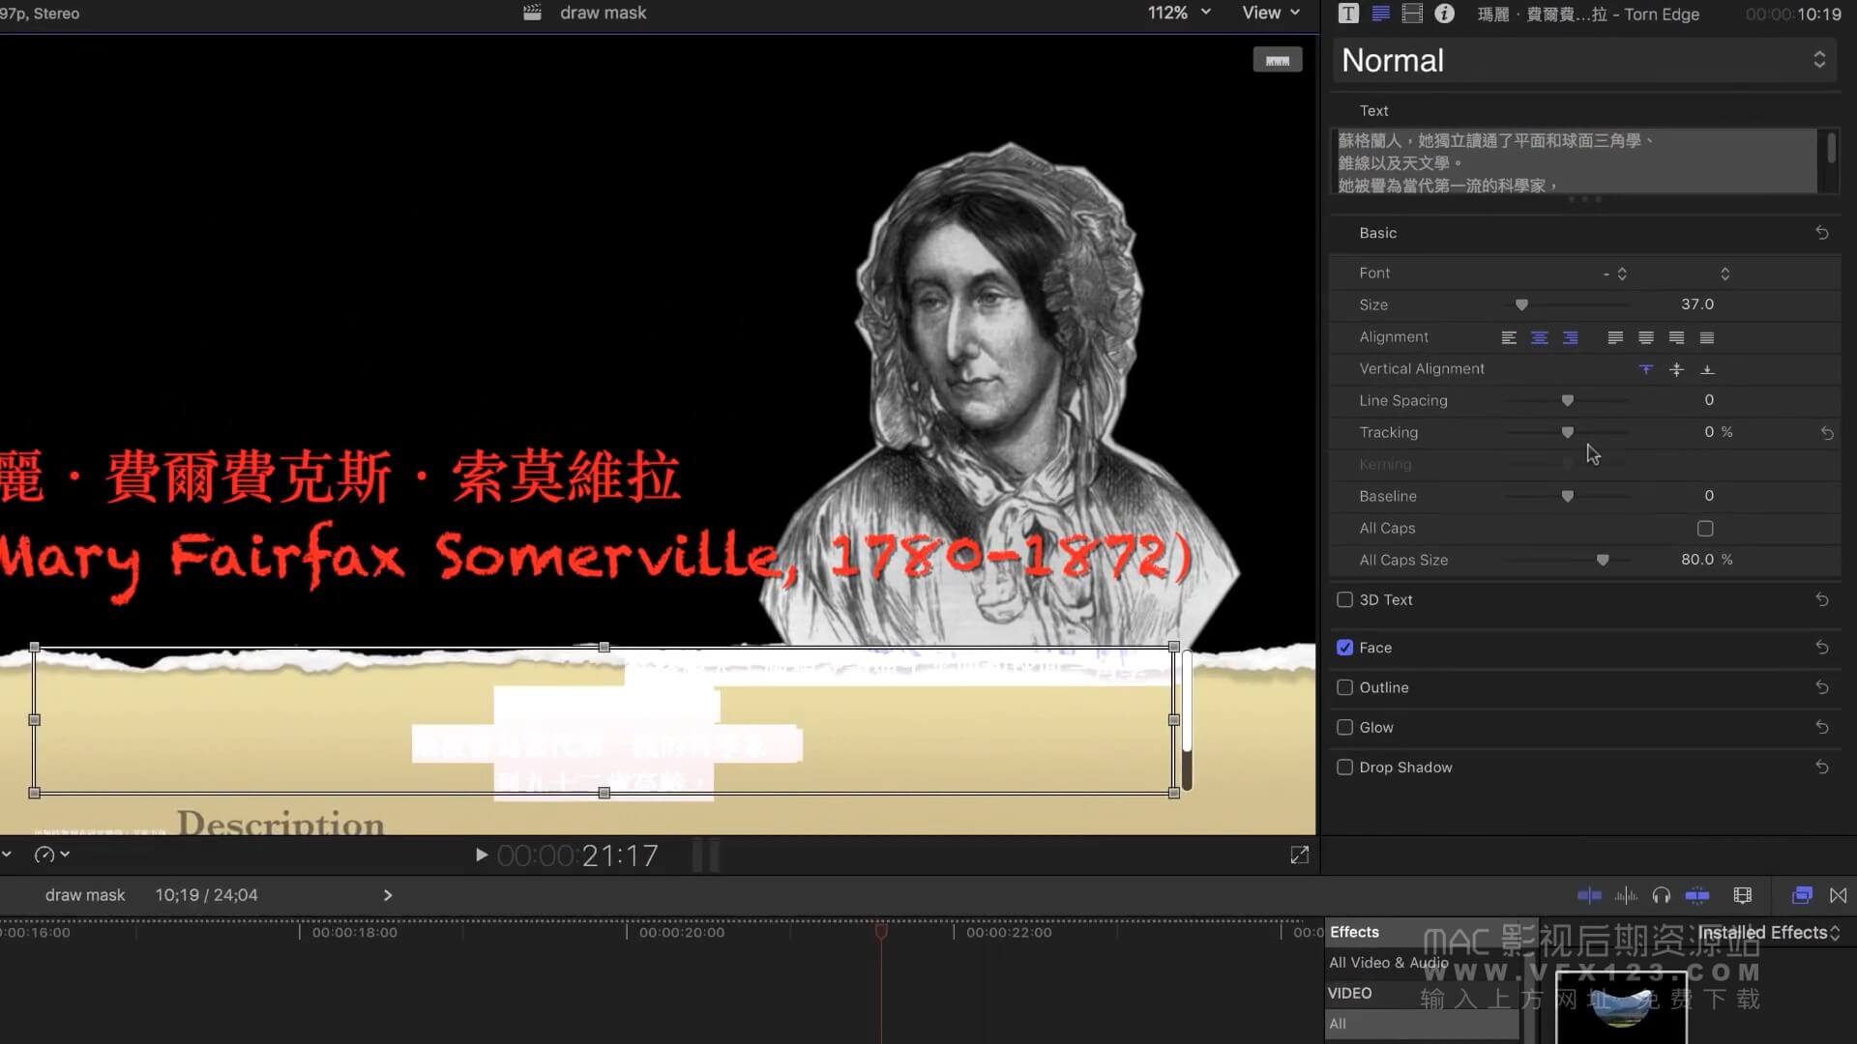Viewport: 1857px width, 1044px height.
Task: Open the Text inspector tab icon
Action: click(1348, 14)
